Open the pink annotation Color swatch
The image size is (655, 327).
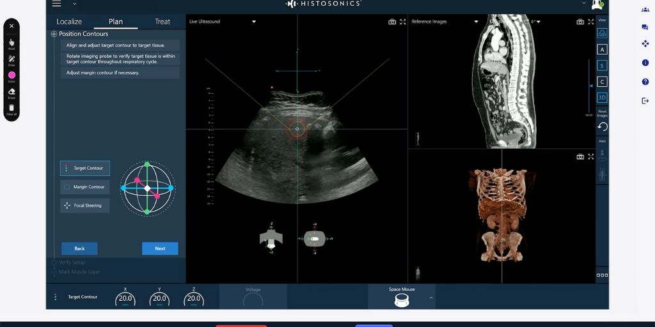[12, 75]
